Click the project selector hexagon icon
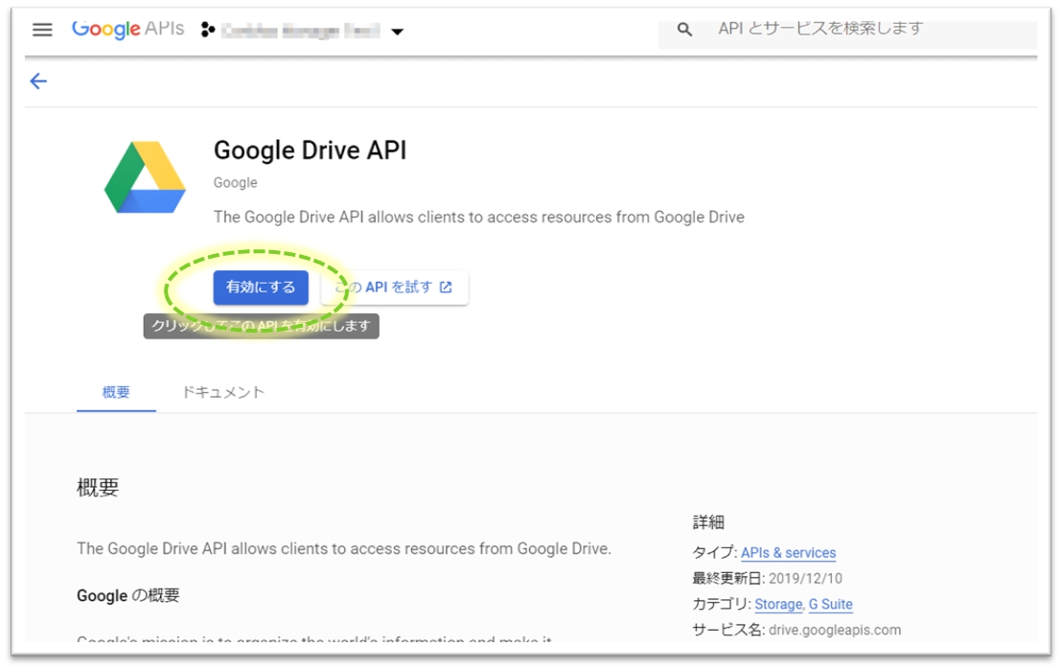Image resolution: width=1062 pixels, height=670 pixels. click(208, 31)
